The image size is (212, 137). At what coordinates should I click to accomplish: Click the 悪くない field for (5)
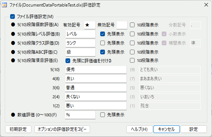coord(170,88)
